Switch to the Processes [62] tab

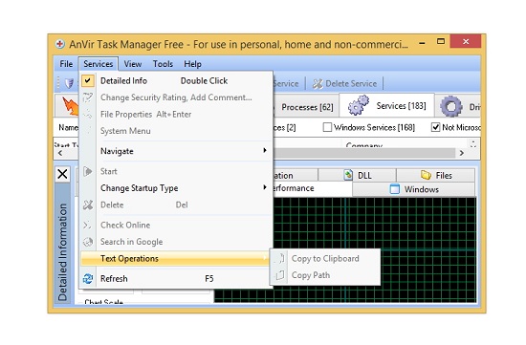[307, 107]
